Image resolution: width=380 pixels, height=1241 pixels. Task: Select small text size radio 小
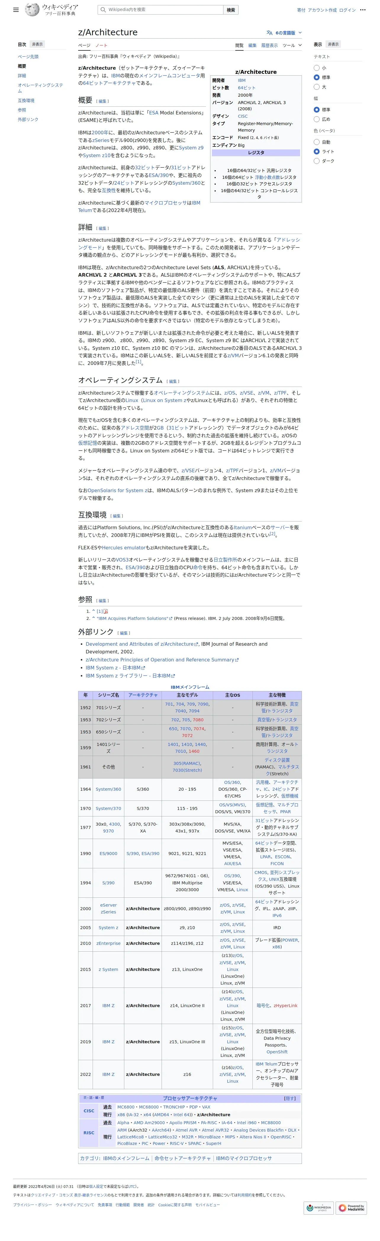(316, 68)
